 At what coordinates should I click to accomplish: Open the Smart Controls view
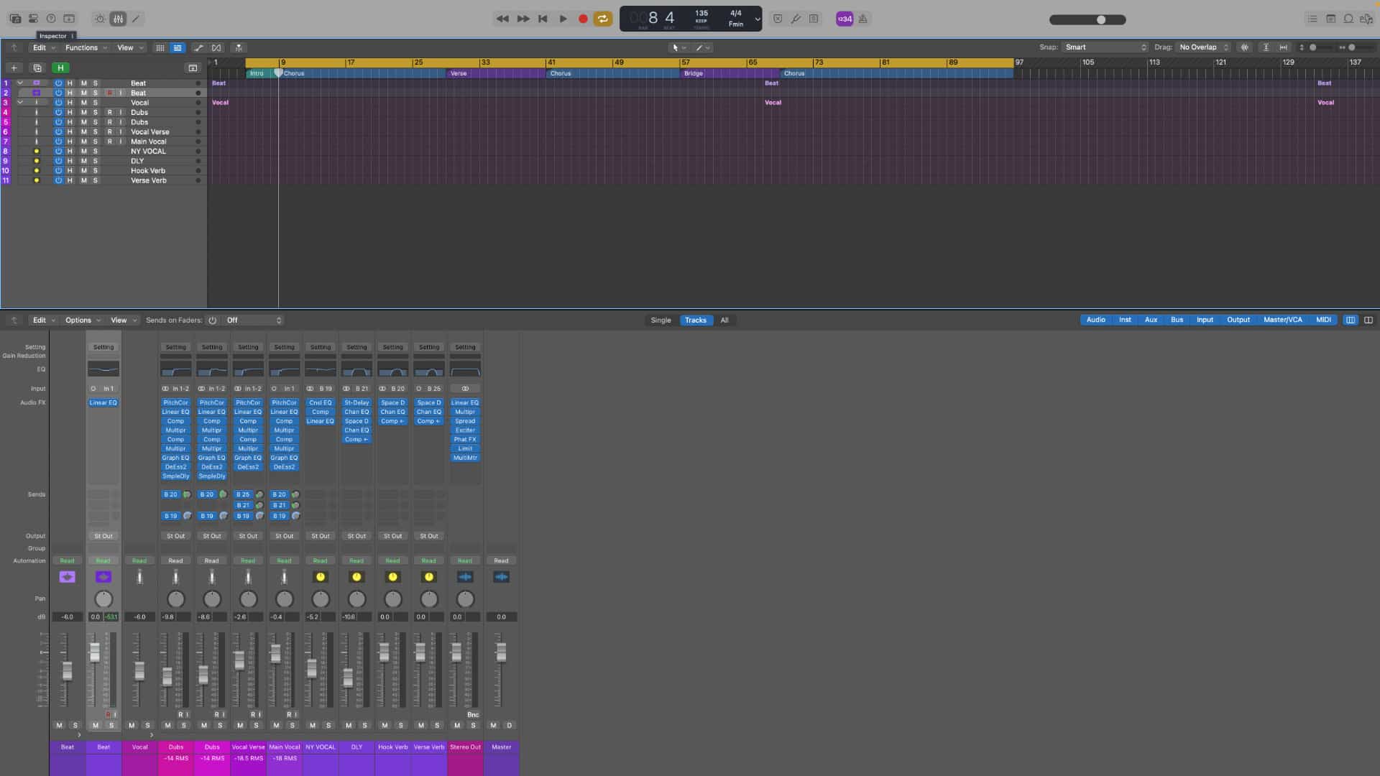click(x=99, y=19)
